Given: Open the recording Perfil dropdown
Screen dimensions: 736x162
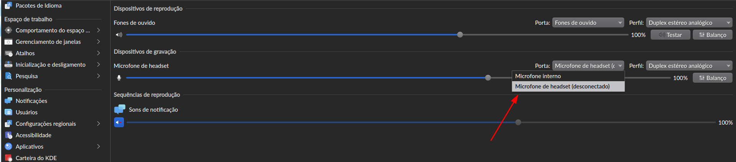Looking at the screenshot, I should (x=689, y=66).
